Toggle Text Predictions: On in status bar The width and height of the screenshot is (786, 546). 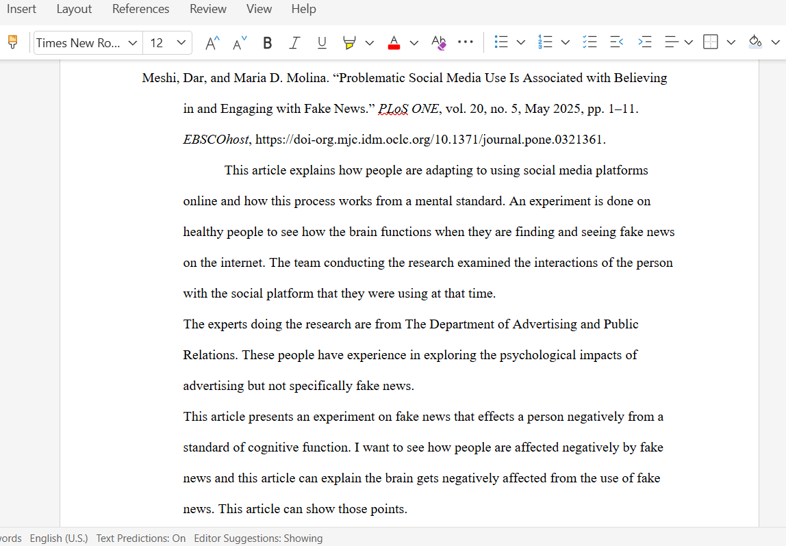click(x=141, y=538)
